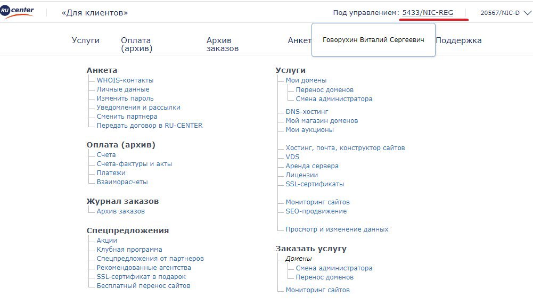
Task: Click Передать договор в RU-CENTER
Action: (x=150, y=125)
